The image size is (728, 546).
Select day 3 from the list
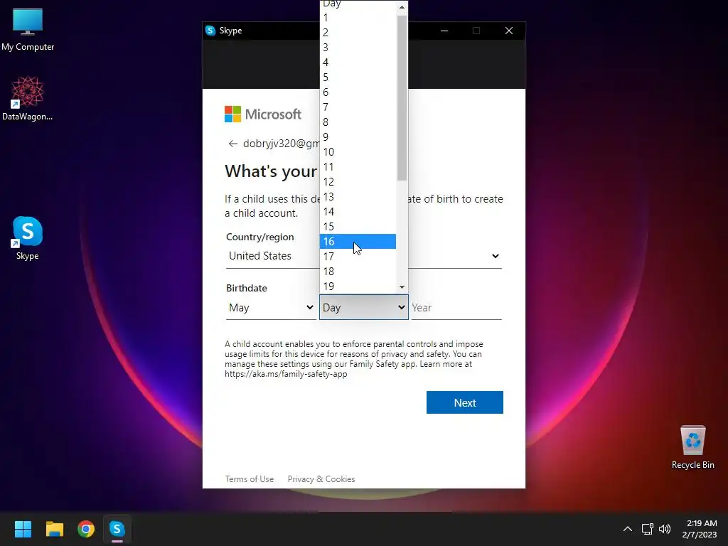tap(358, 48)
